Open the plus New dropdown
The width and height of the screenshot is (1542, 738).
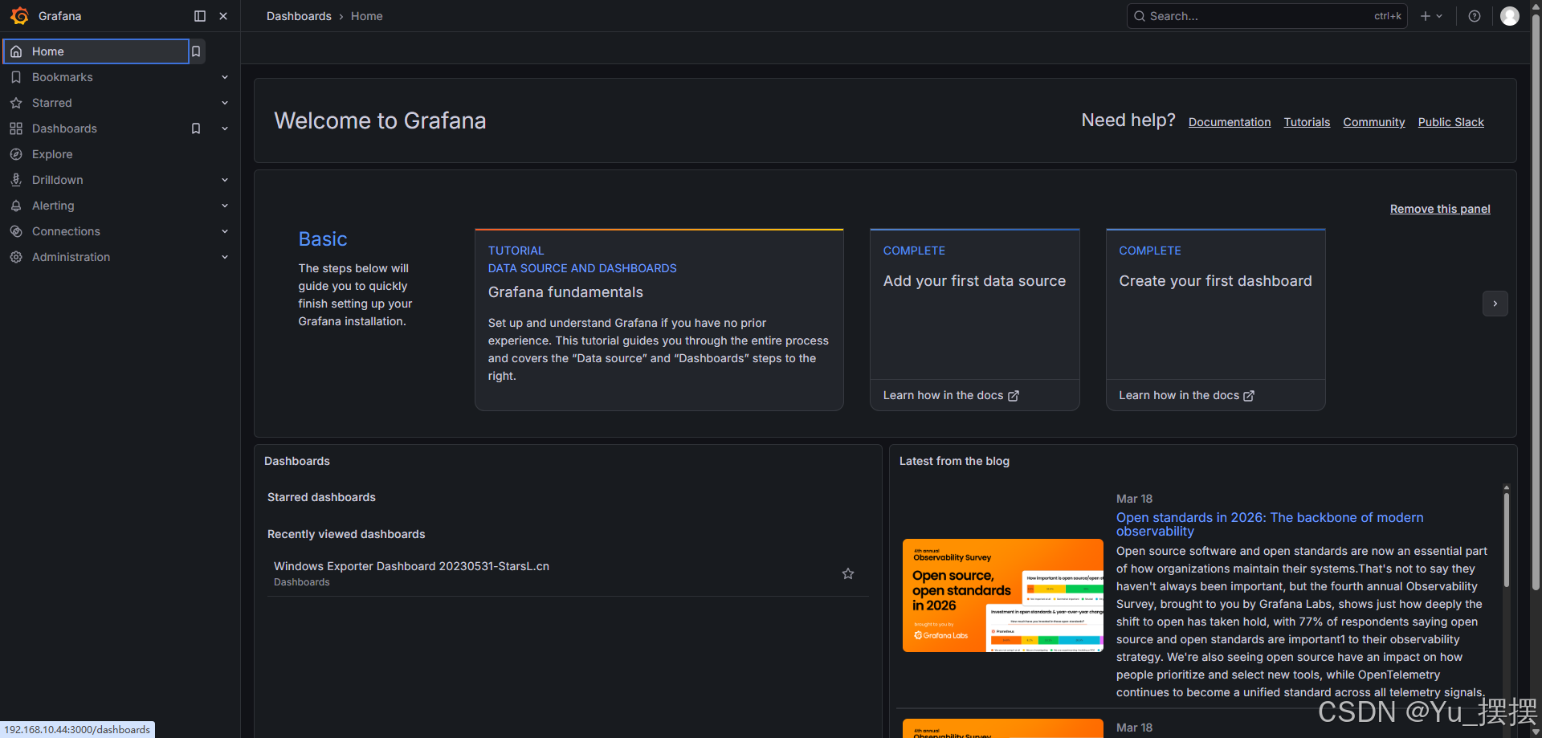1431,16
